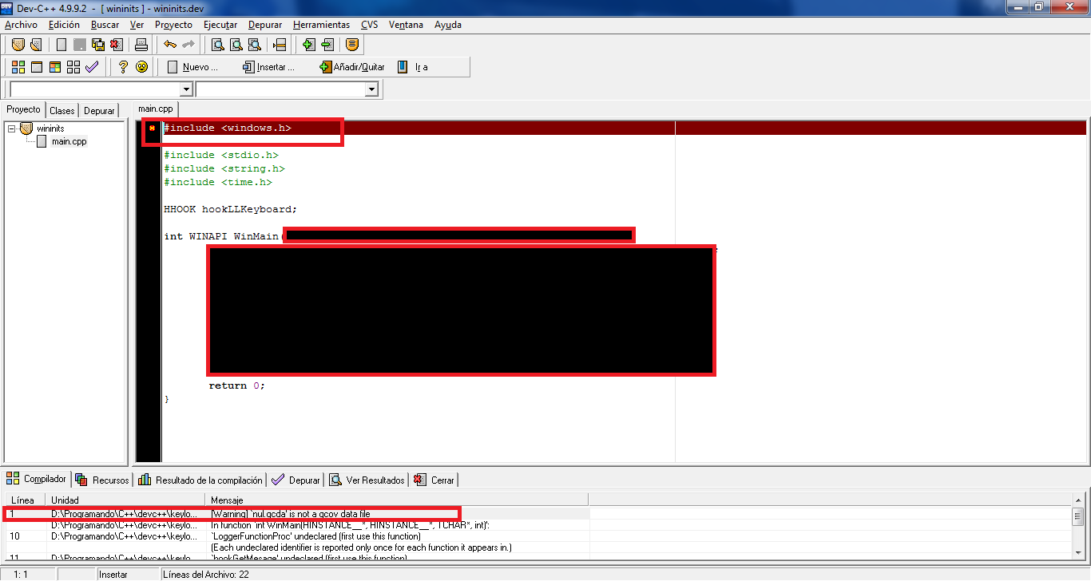Open the Herramientas menu

321,25
